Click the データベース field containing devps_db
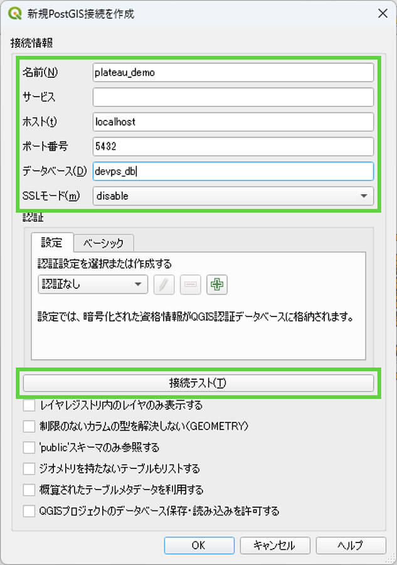The image size is (397, 565). (x=233, y=171)
